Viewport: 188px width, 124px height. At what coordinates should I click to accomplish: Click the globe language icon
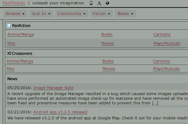[107, 3]
